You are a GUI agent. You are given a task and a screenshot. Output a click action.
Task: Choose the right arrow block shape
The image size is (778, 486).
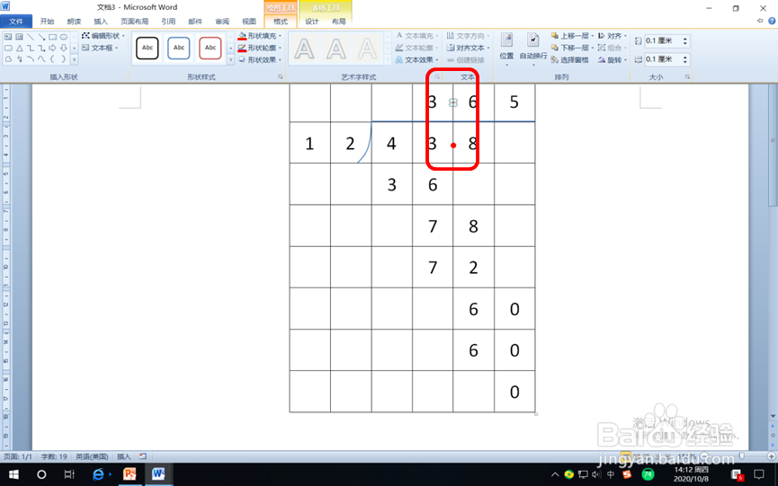52,48
